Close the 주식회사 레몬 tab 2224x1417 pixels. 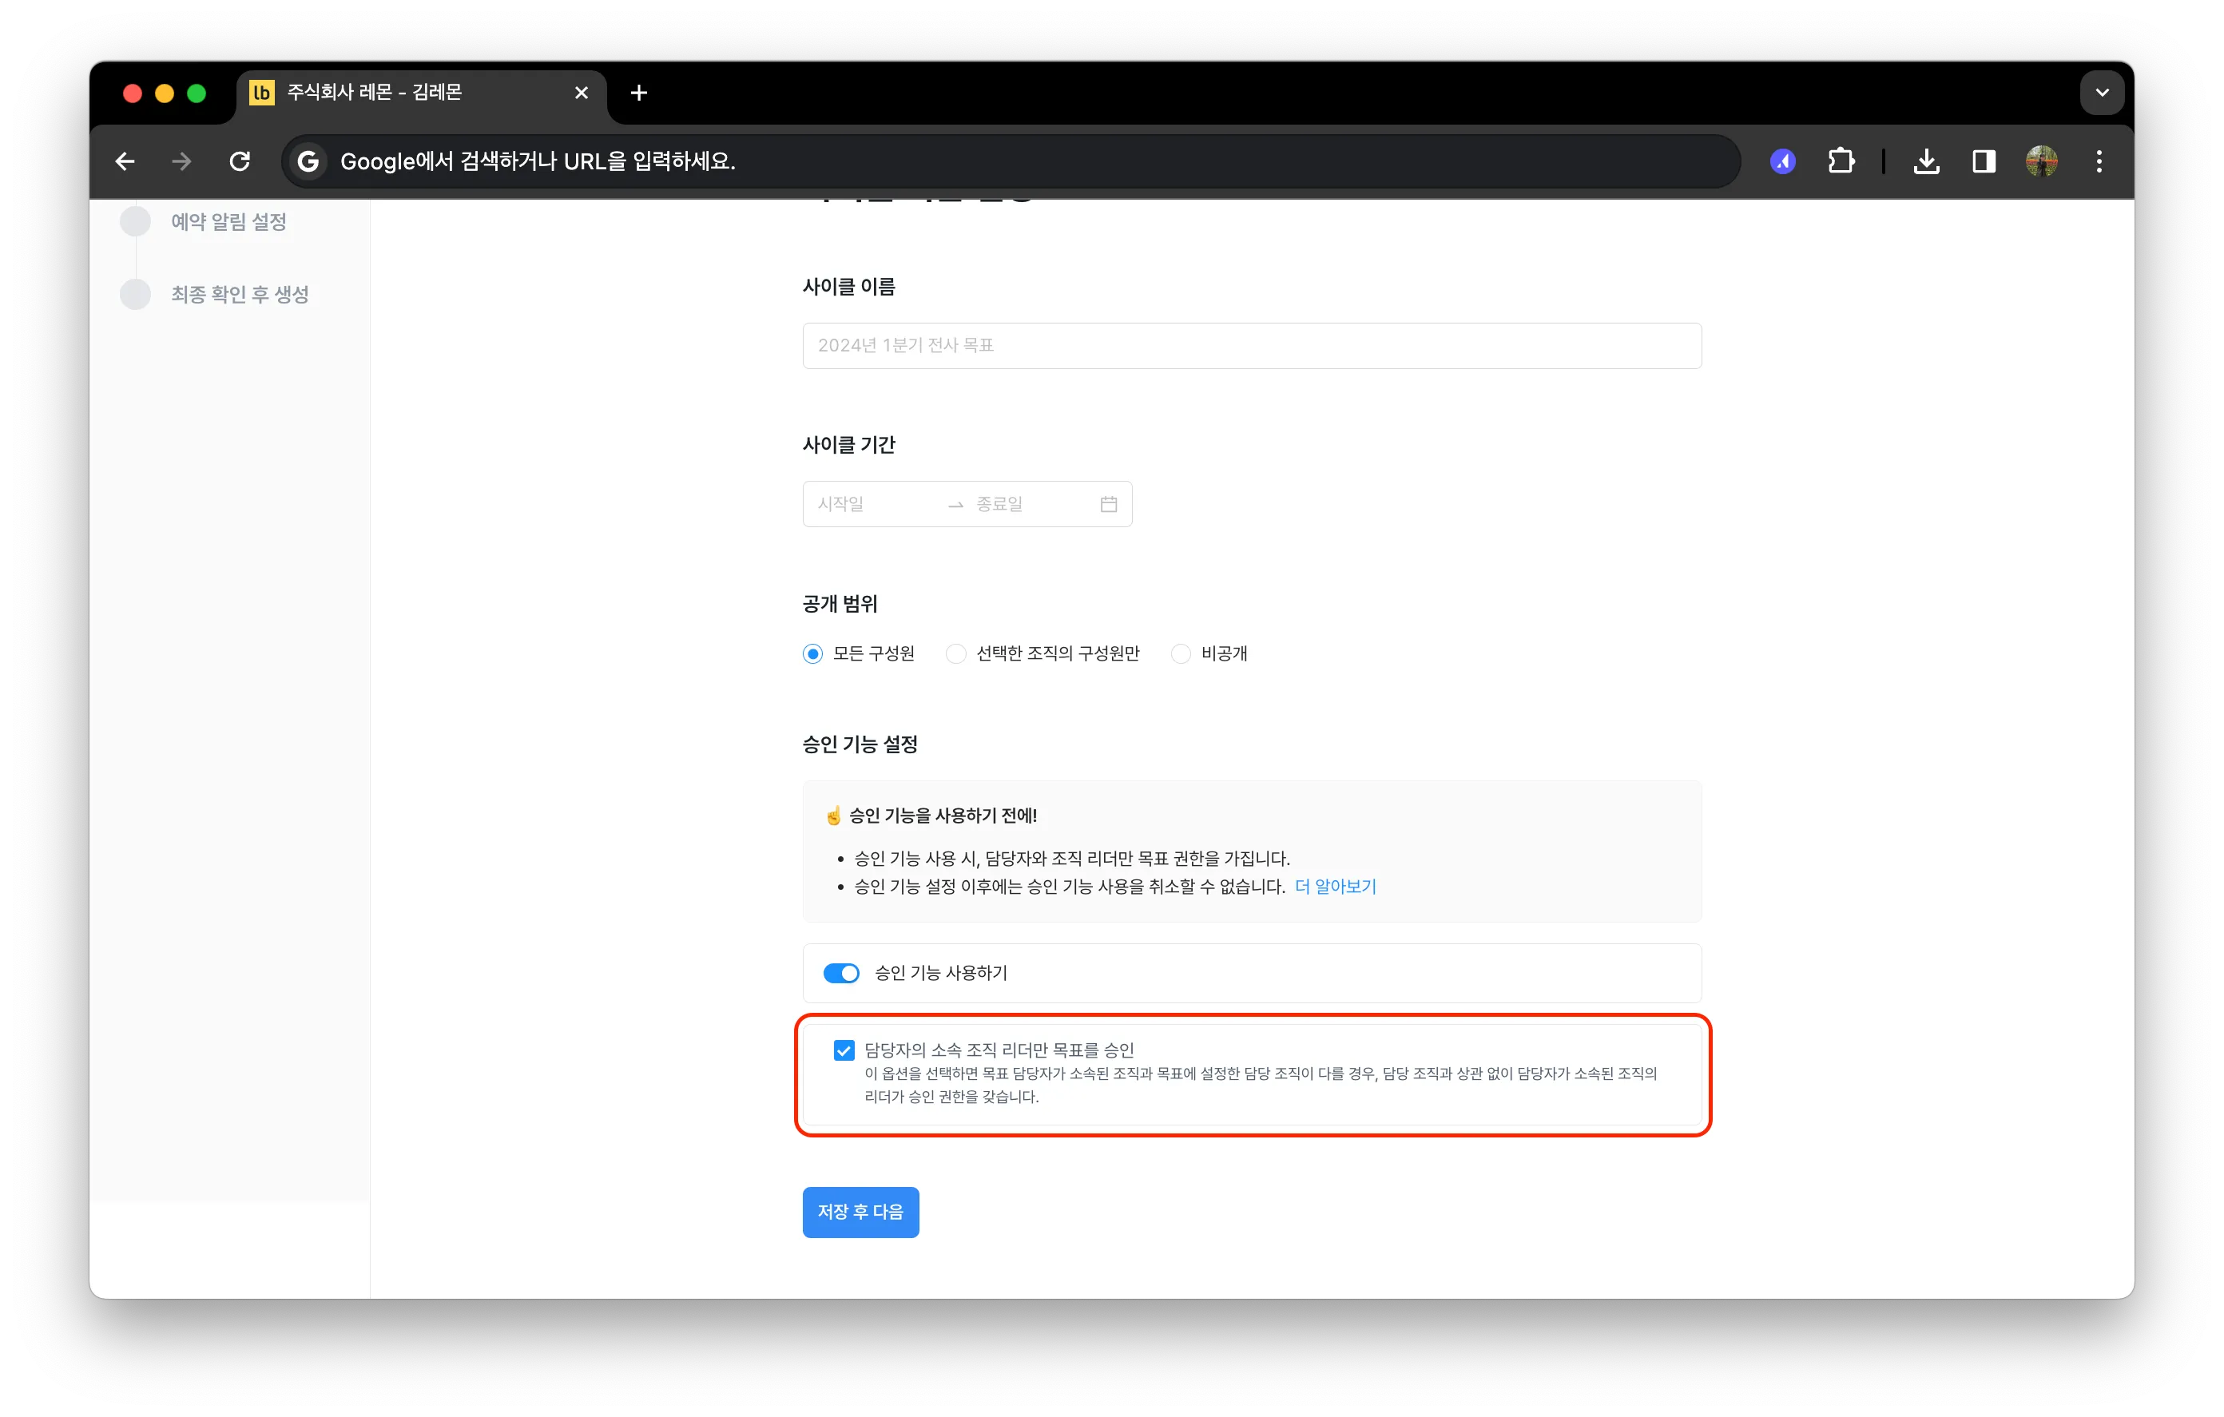(x=581, y=93)
